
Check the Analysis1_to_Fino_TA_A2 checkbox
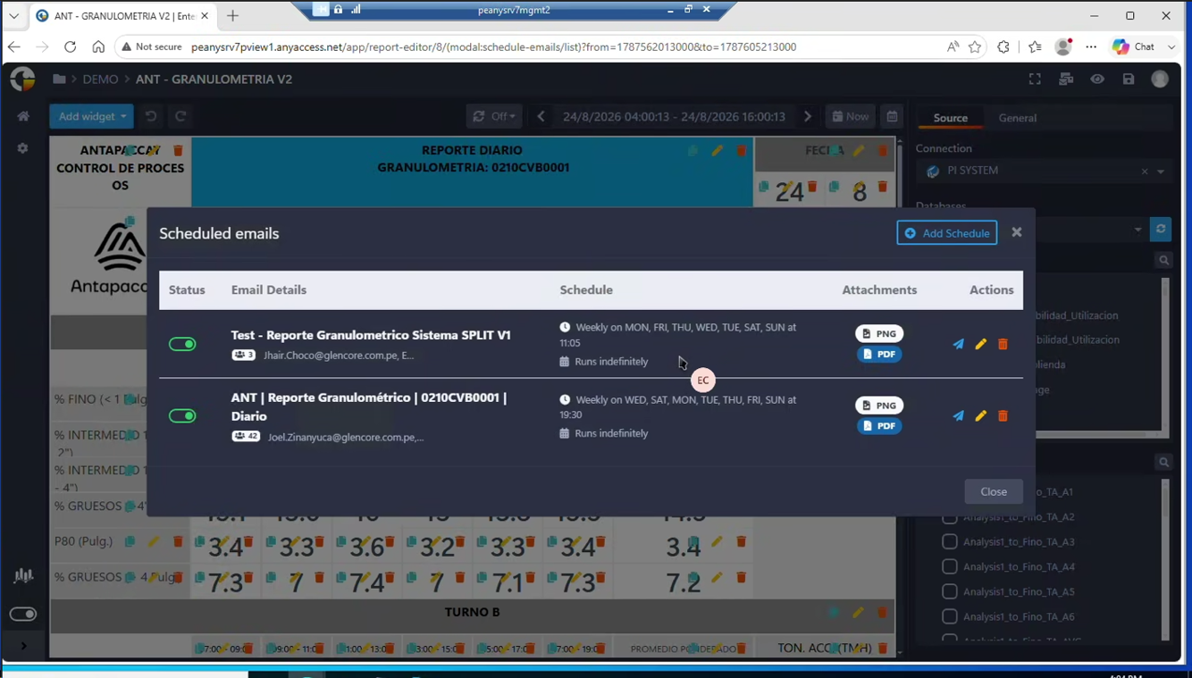(950, 517)
